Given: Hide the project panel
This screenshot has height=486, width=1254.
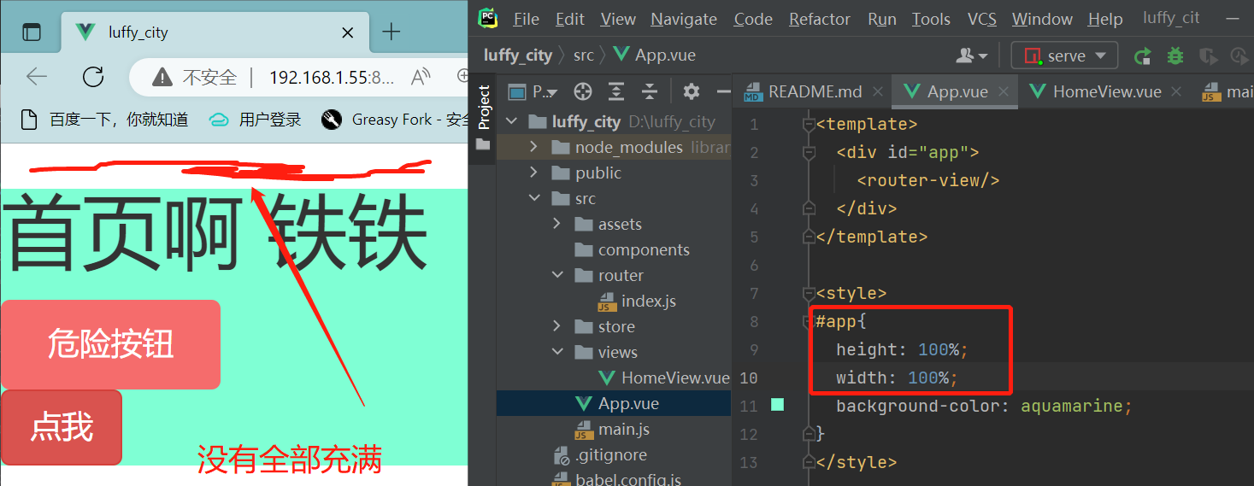Looking at the screenshot, I should click(723, 91).
